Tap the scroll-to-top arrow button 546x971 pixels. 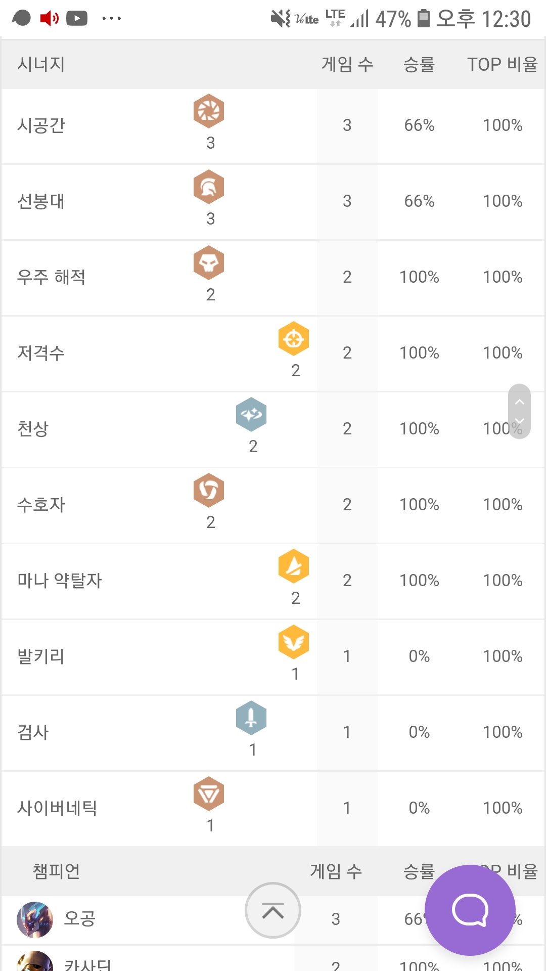point(273,910)
